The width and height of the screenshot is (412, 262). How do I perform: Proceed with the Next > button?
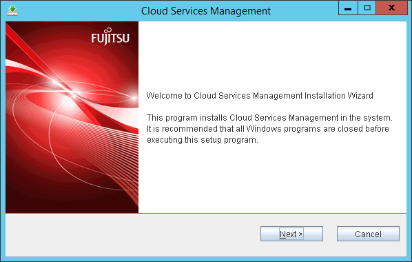click(x=291, y=234)
